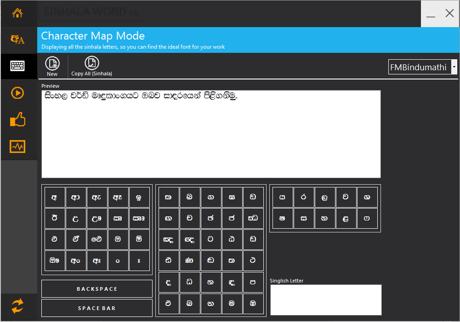Click the SPACE BAR button
Screen dimensions: 460x322
[x=97, y=308]
